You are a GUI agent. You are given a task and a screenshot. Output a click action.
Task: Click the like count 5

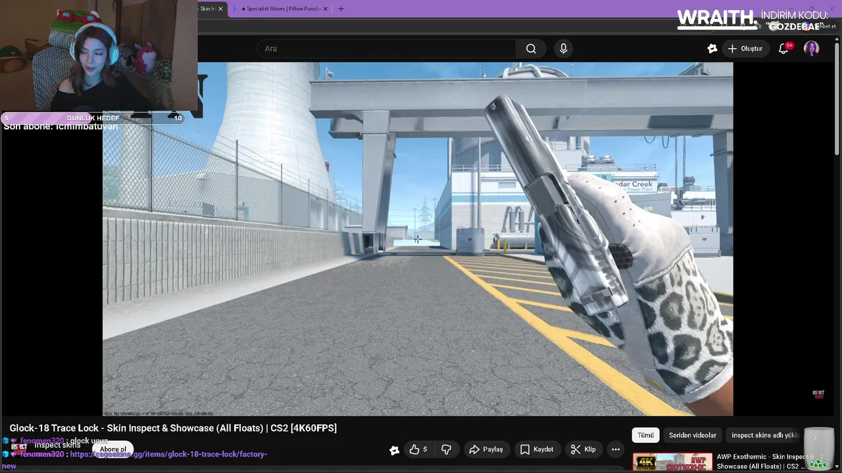tap(425, 449)
